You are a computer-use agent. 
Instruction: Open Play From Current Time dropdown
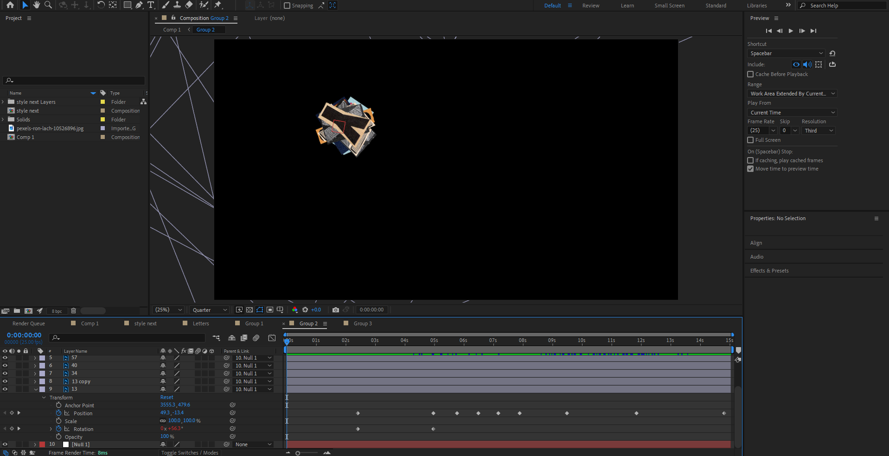(792, 113)
